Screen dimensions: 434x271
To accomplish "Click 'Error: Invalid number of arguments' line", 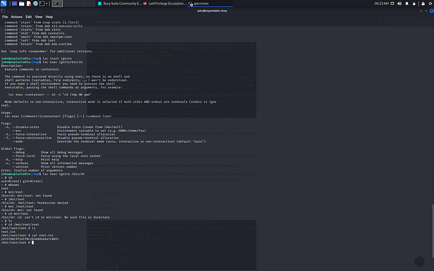I will click(x=32, y=170).
